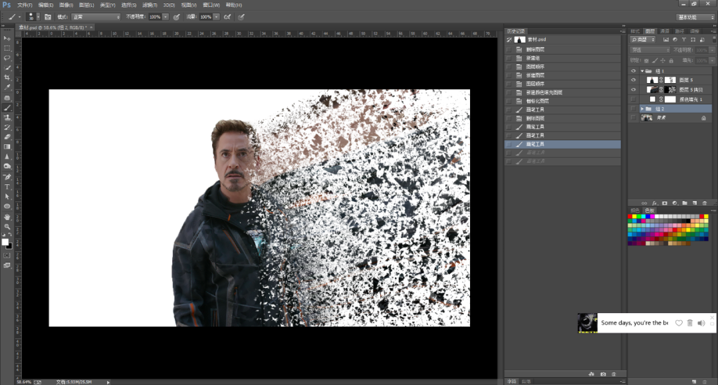The height and width of the screenshot is (385, 718).
Task: Collapse the 组 1 group arrow
Action: tap(642, 71)
